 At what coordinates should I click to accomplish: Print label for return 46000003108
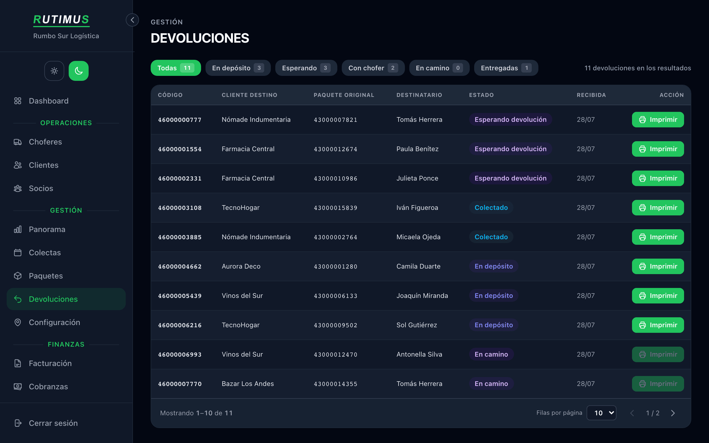(x=658, y=208)
